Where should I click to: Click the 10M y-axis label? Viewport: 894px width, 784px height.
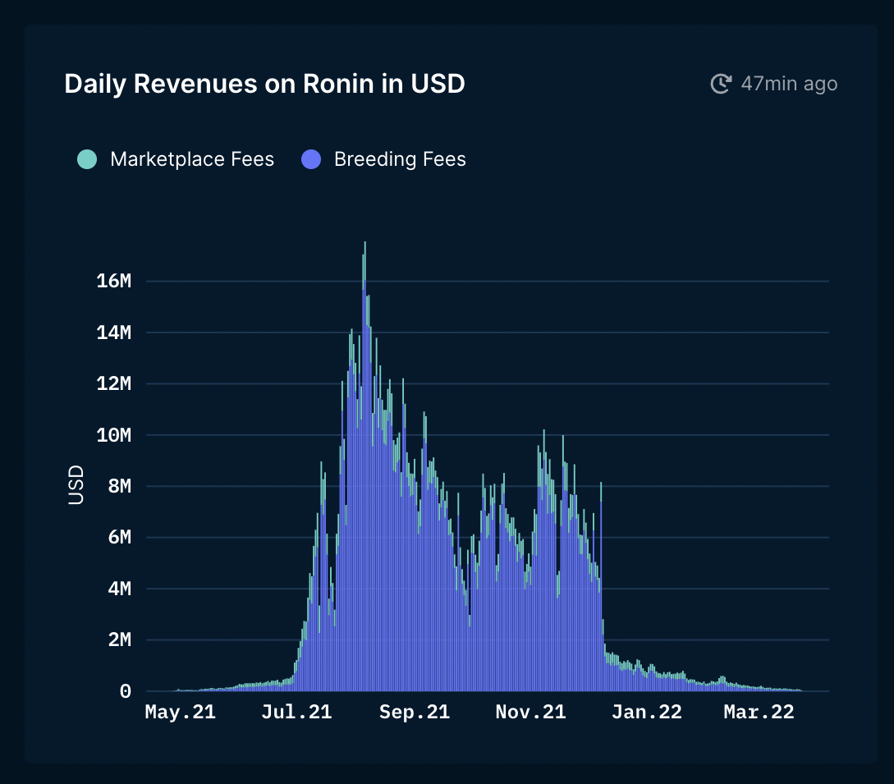(113, 435)
